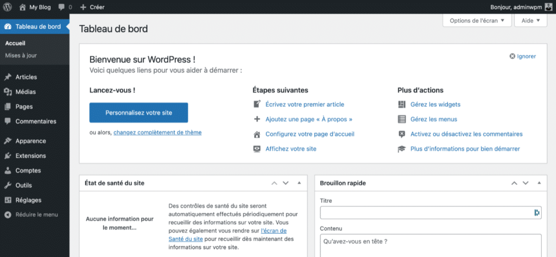Click the Comptes user icon
Viewport: 556px width, 257px height.
(8, 171)
